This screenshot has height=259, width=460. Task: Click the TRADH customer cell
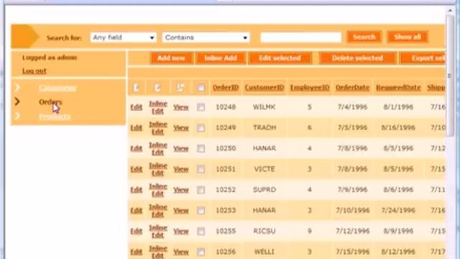tap(264, 128)
